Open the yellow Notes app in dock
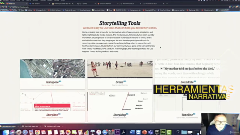The image size is (240, 135). (50, 132)
